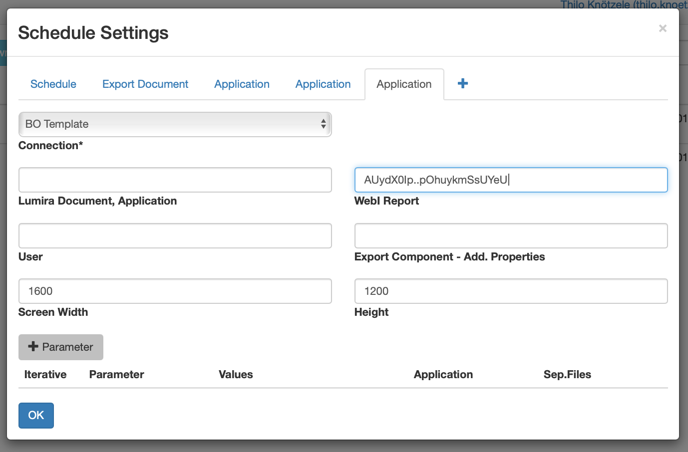Add a new tab with the plus icon

(463, 84)
